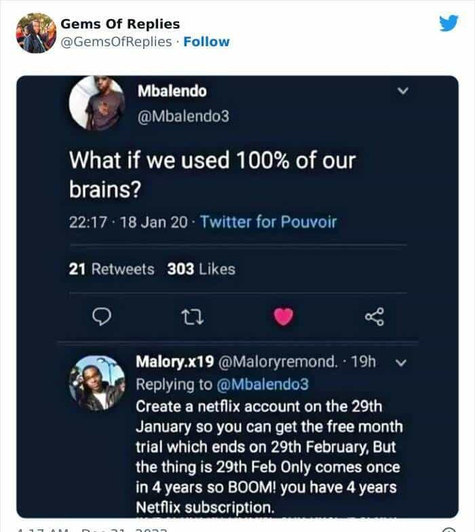The image size is (475, 532).
Task: Open Mbalendo's profile avatar
Action: pyautogui.click(x=96, y=103)
